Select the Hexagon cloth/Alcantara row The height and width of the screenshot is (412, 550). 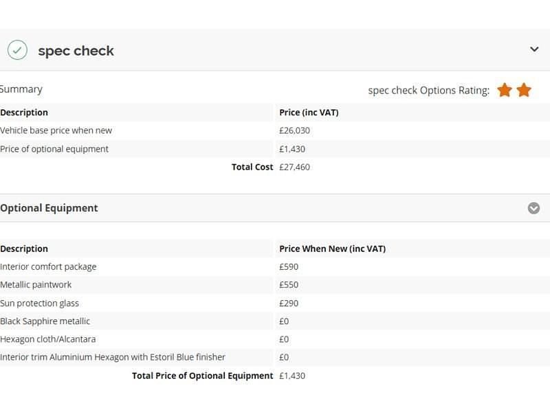48,339
